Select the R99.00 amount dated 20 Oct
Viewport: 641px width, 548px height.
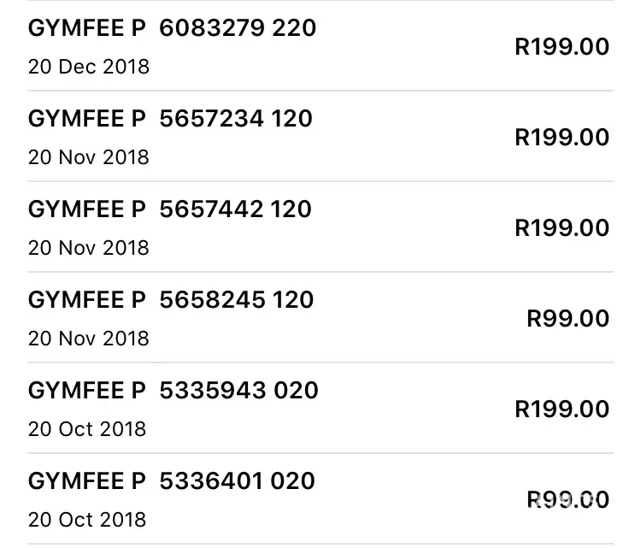point(567,499)
